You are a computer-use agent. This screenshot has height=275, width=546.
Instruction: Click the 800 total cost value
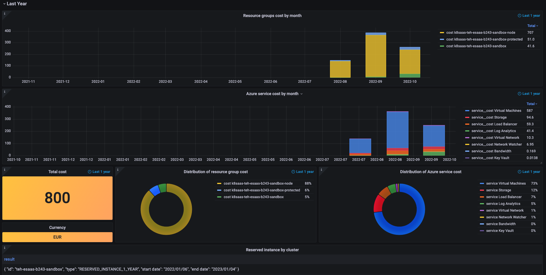[57, 198]
